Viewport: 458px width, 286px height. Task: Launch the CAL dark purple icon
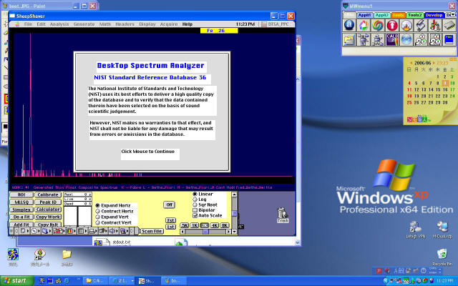[x=392, y=40]
